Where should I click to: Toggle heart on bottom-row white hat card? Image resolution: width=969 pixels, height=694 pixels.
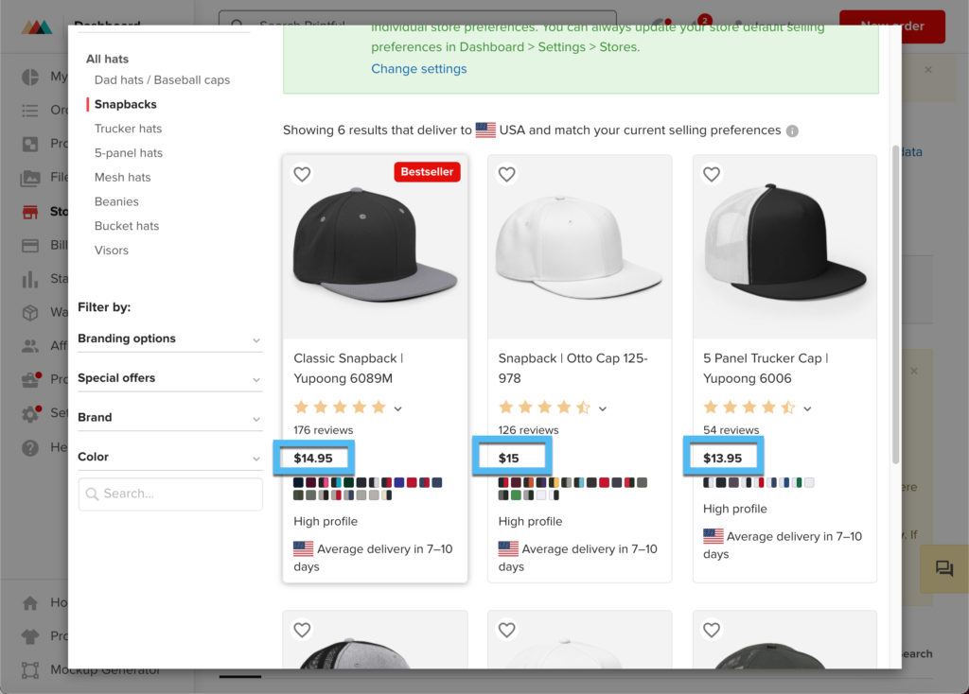507,630
